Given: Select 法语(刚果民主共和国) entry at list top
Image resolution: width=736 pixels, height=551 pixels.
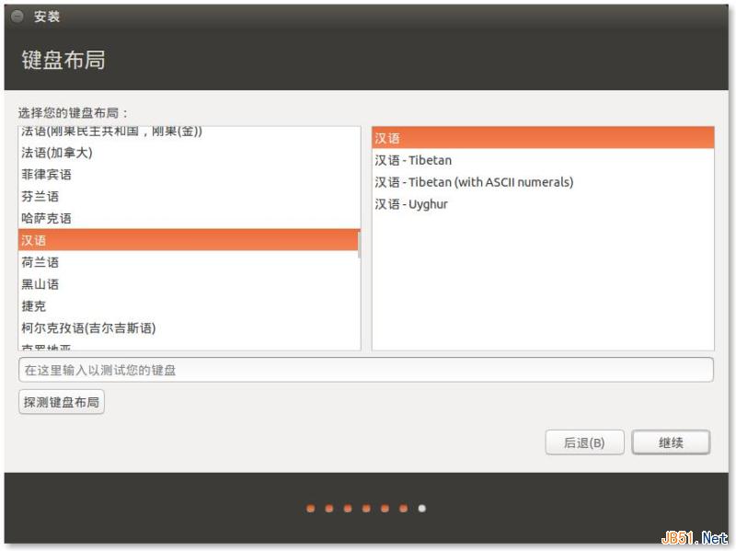Looking at the screenshot, I should [110, 132].
